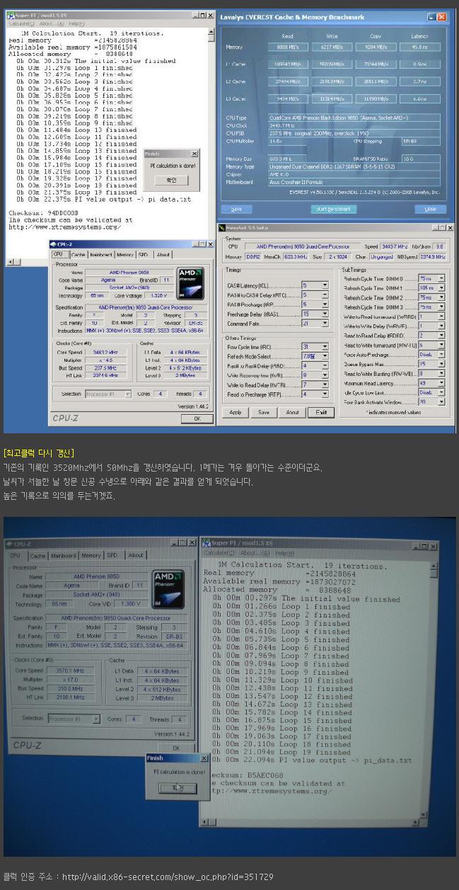Image resolution: width=459 pixels, height=890 pixels.
Task: Click OK button in lower CPU-Z
Action: (176, 748)
